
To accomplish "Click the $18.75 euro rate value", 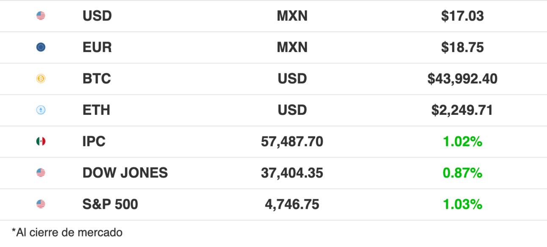I will coord(462,47).
